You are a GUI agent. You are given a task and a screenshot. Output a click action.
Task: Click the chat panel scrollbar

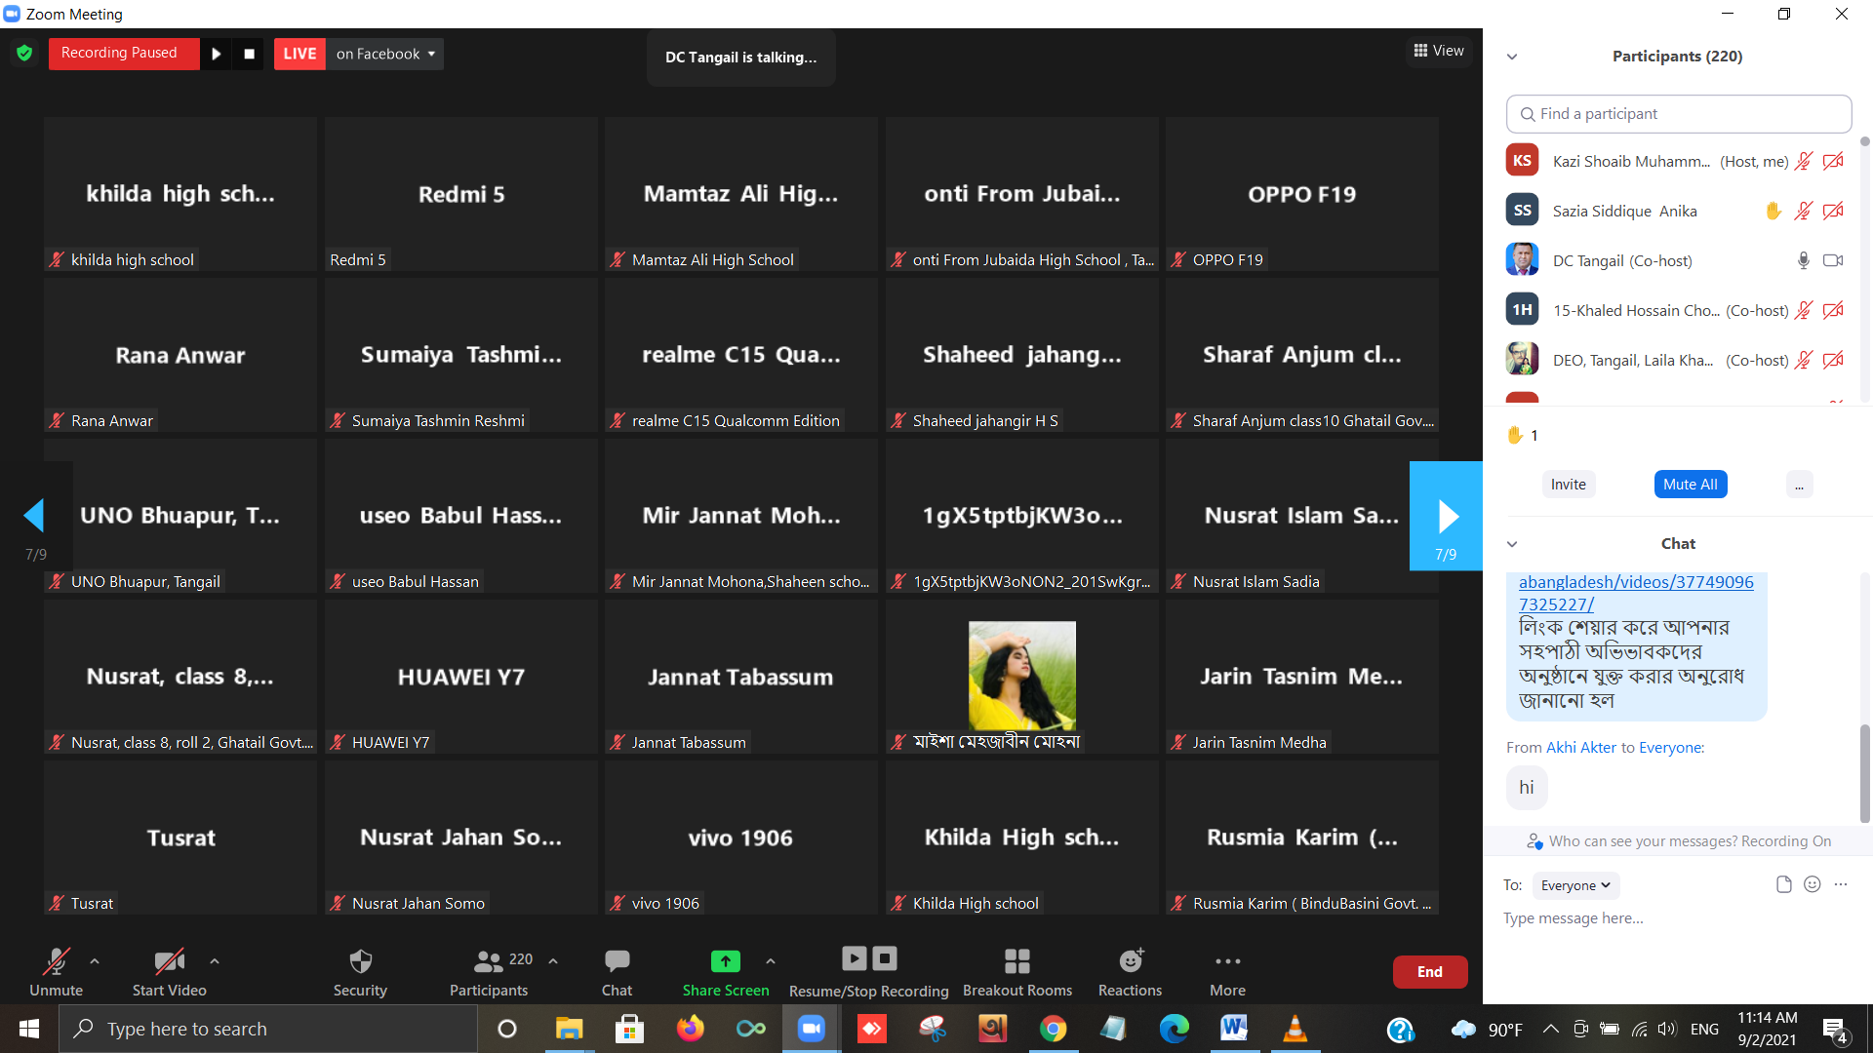coord(1865,775)
